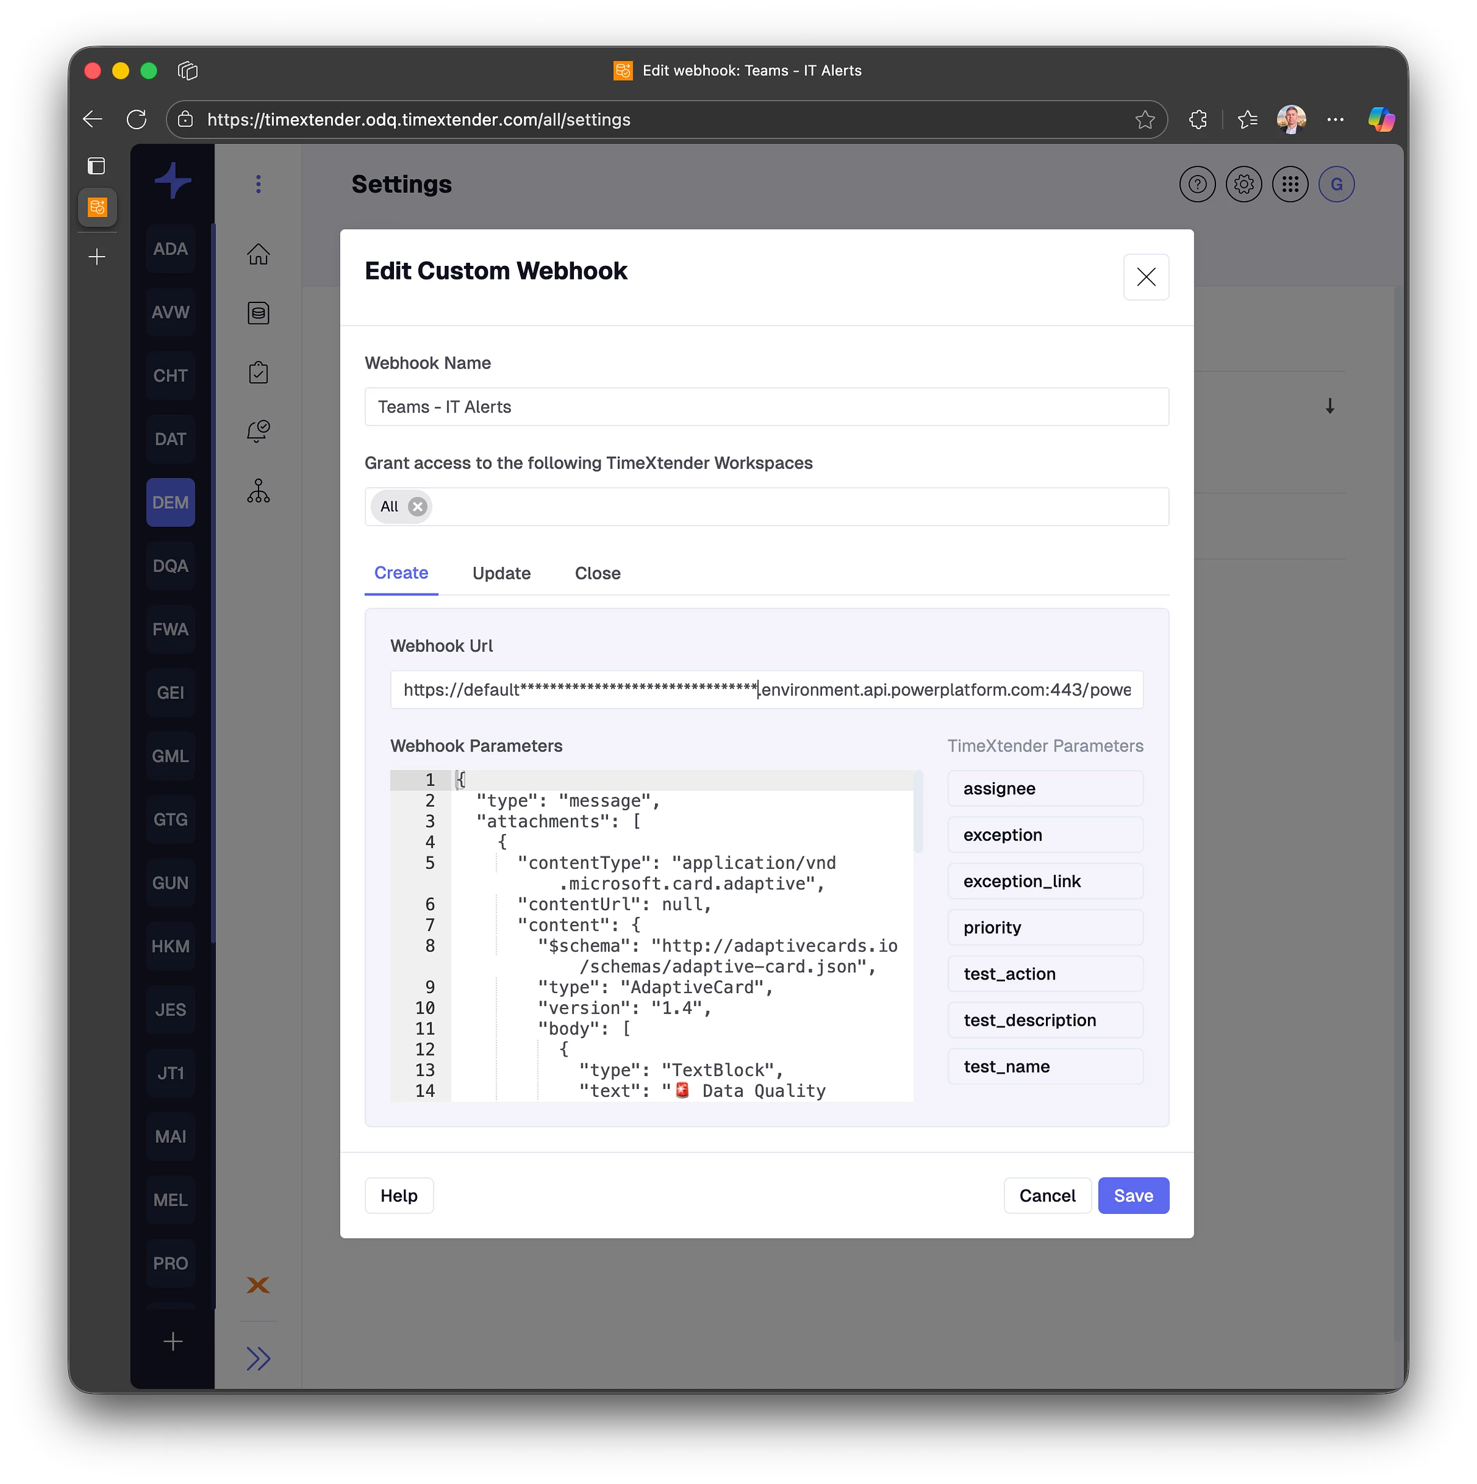Screen dimensions: 1477x1484
Task: Click the Save button
Action: [x=1132, y=1195]
